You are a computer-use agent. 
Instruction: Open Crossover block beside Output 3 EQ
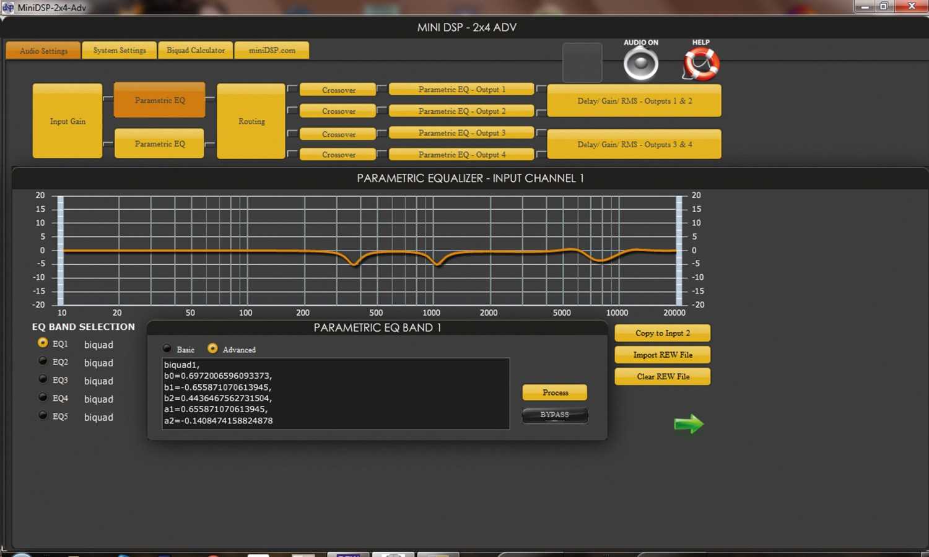coord(338,134)
